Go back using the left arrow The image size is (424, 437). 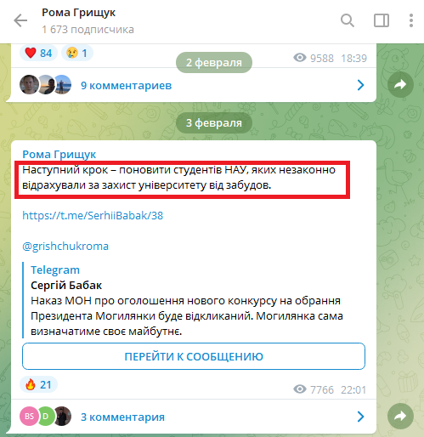(x=20, y=20)
